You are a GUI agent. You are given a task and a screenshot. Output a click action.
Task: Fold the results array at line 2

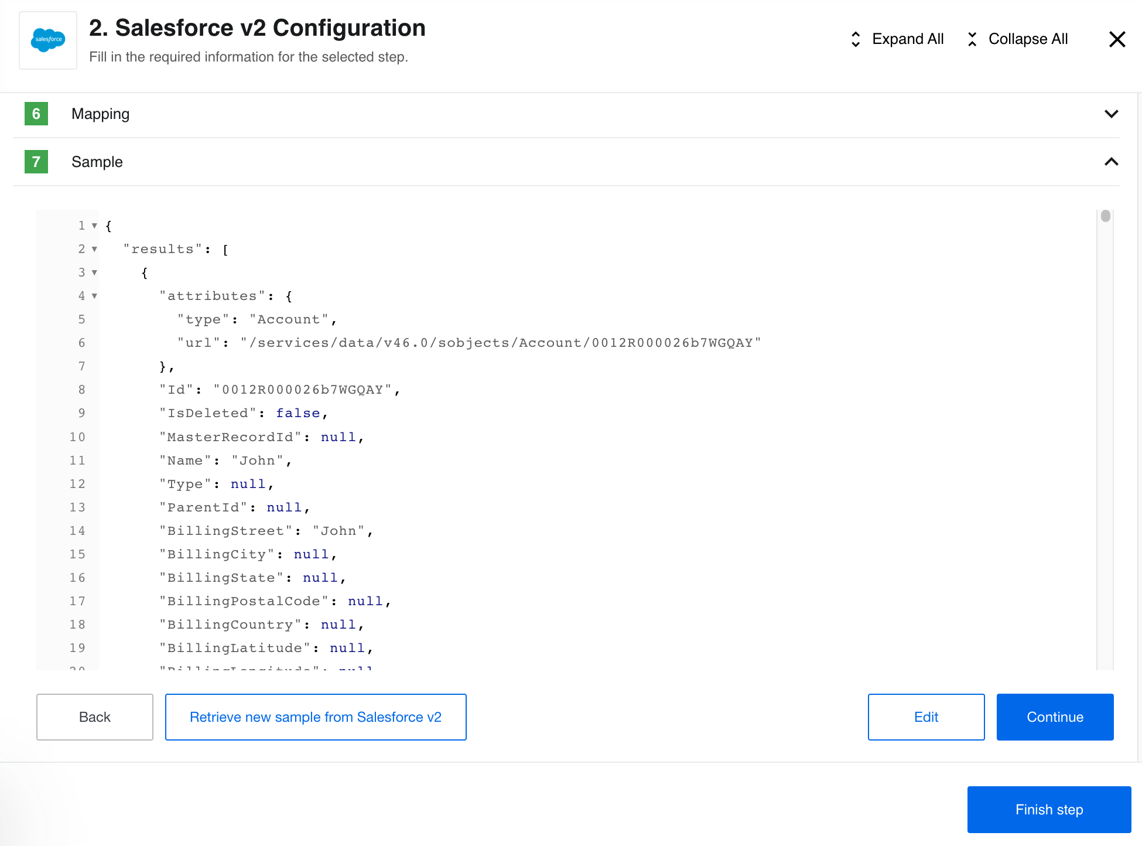94,249
